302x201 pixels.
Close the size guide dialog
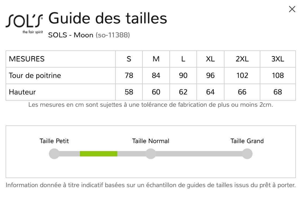pos(292,9)
